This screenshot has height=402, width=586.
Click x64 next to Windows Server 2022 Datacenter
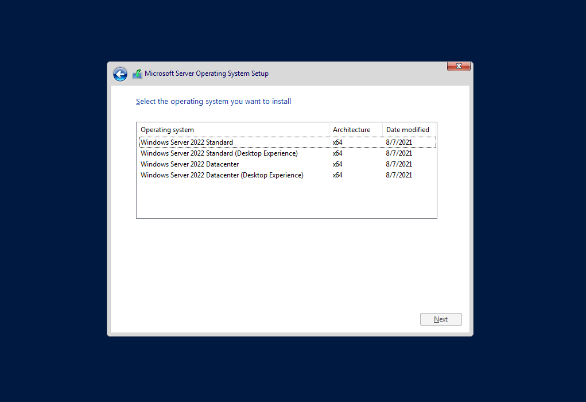pyautogui.click(x=337, y=164)
